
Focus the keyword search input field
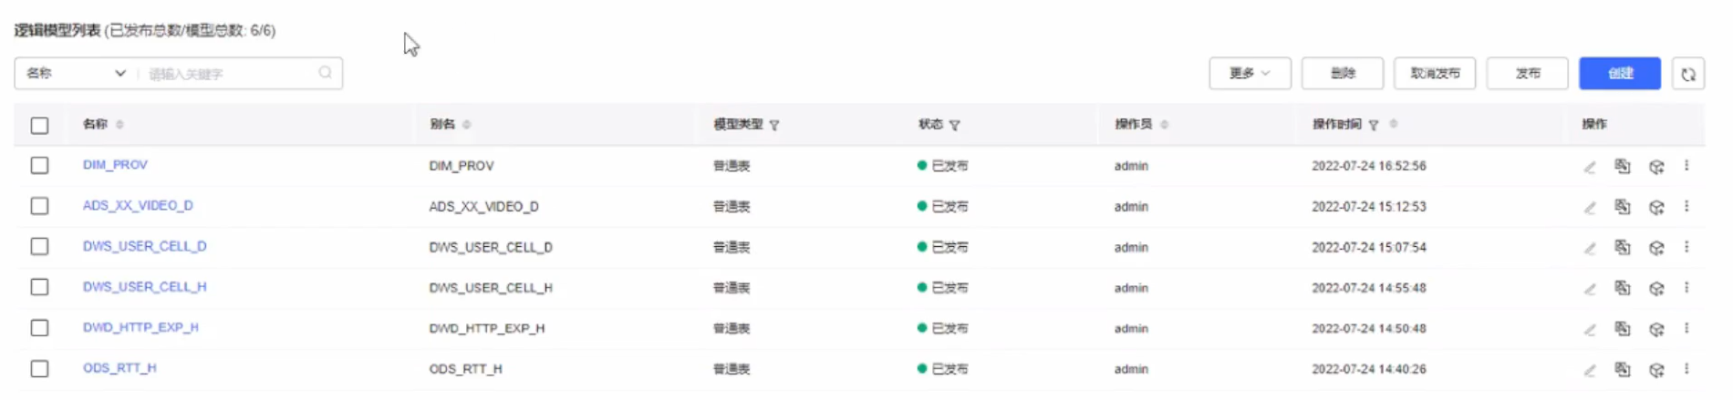(230, 74)
